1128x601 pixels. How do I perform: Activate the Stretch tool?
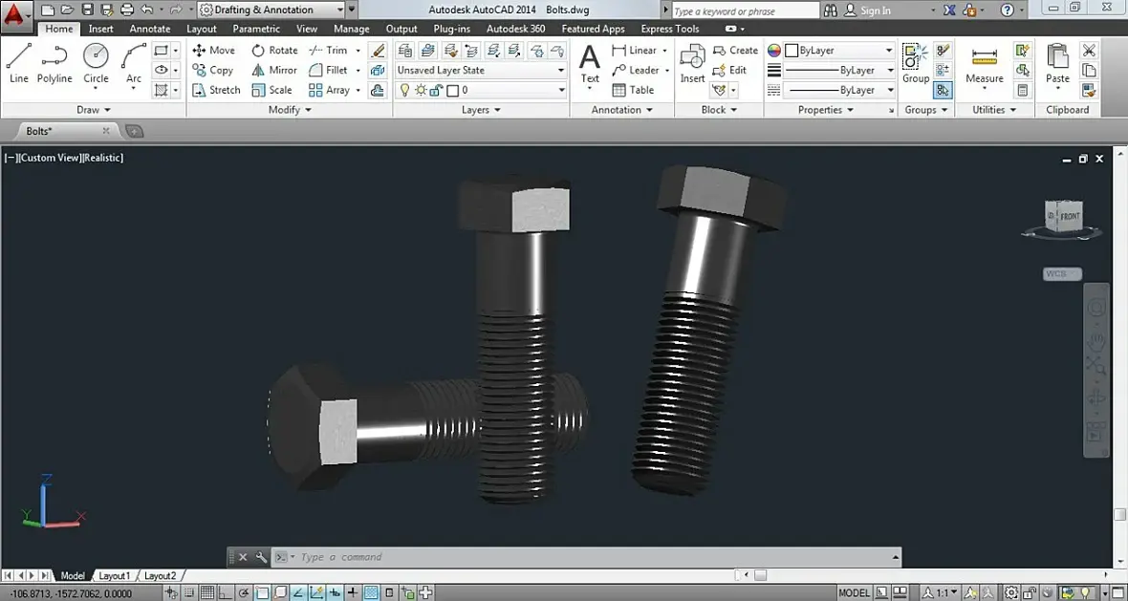pyautogui.click(x=217, y=90)
